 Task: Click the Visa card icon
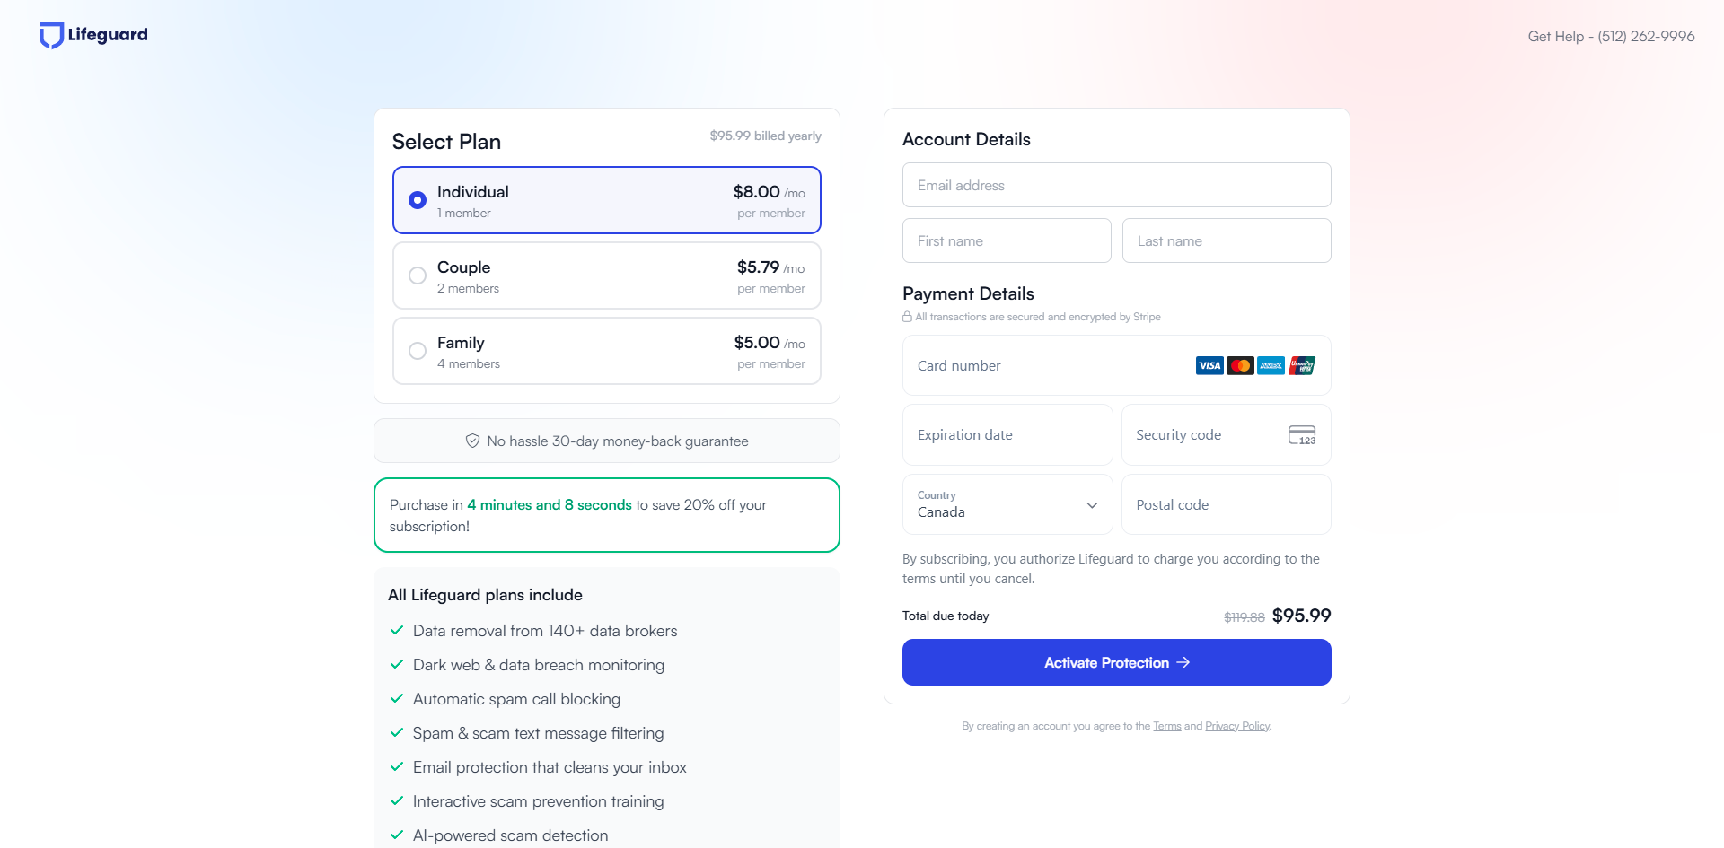(1209, 365)
